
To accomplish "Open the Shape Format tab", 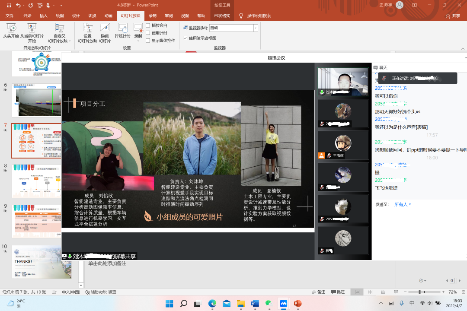I will point(222,16).
